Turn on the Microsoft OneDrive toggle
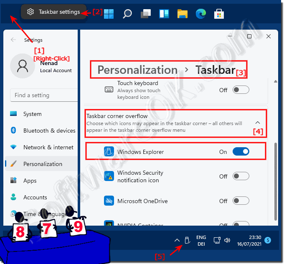284x264 pixels. pos(241,201)
